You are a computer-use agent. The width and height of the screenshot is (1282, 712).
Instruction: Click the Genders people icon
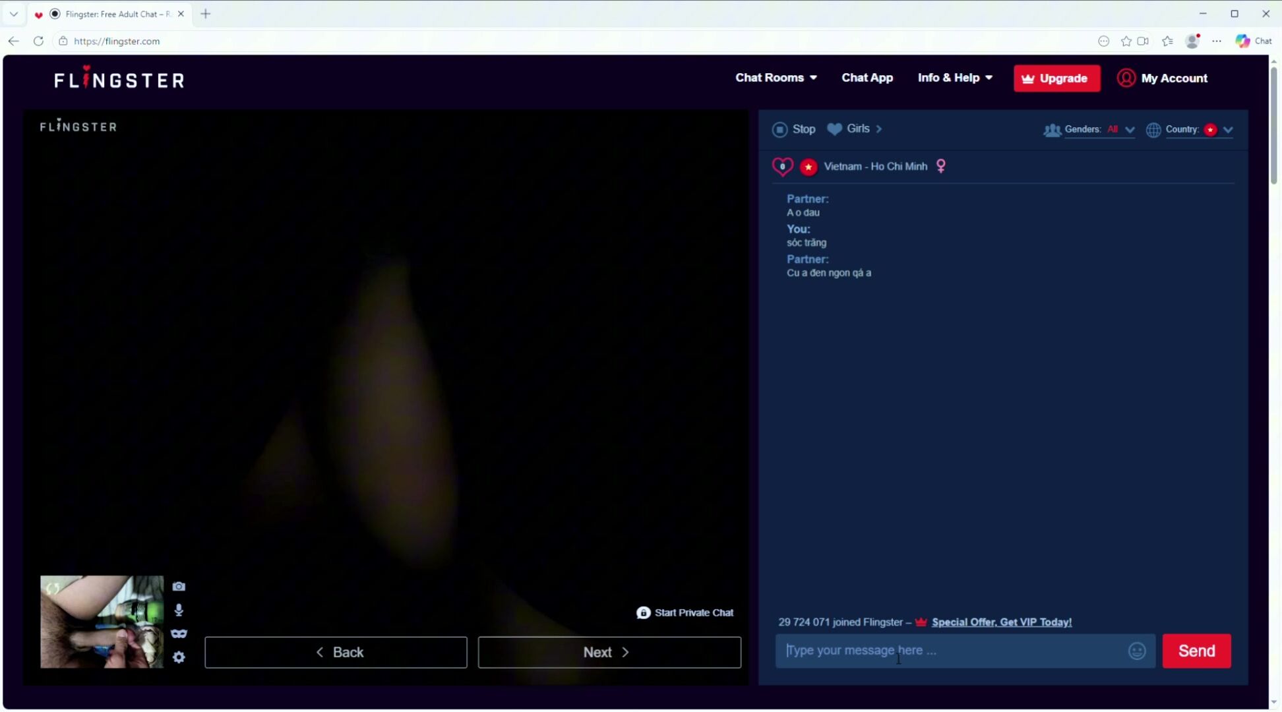pyautogui.click(x=1052, y=130)
